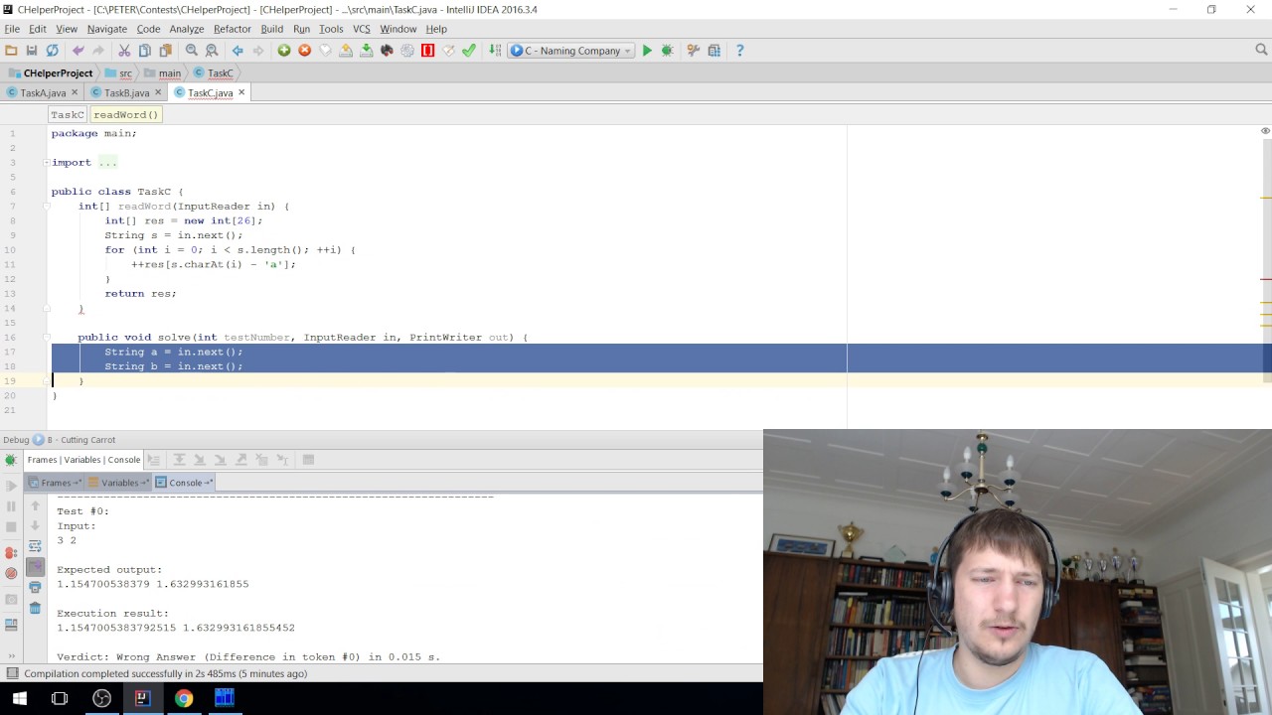This screenshot has width=1272, height=715.
Task: Click readWord() structure breadcrumb
Action: click(x=125, y=114)
